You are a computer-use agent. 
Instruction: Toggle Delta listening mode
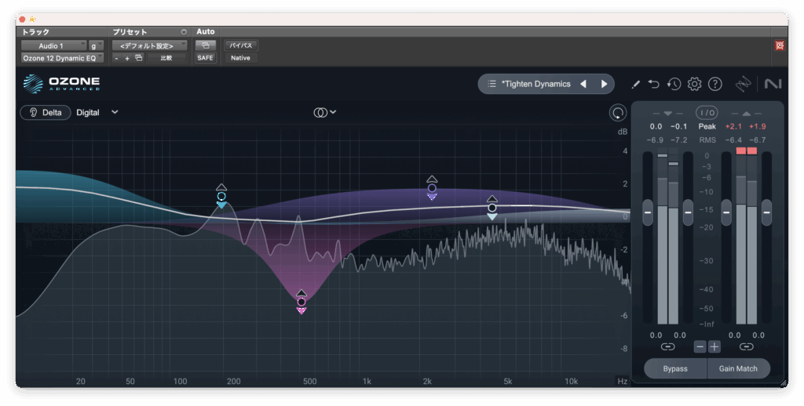pos(46,112)
